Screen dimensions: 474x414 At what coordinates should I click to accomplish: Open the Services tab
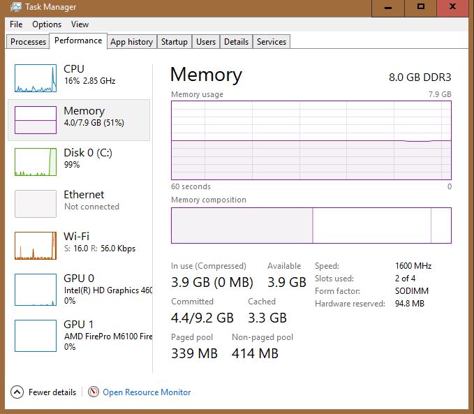272,42
